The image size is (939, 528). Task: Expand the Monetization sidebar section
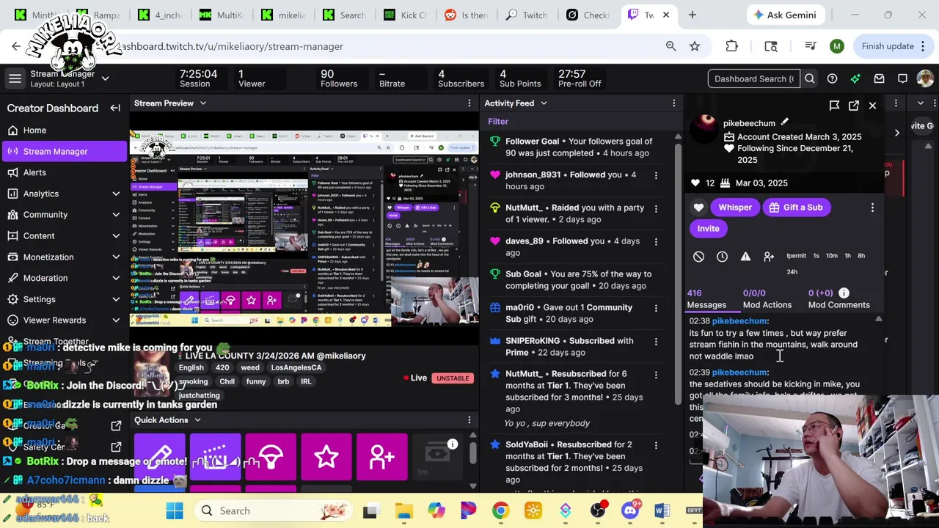[116, 257]
